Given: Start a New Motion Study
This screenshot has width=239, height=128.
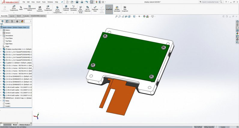Looking at the screenshot, I should 80,8.
